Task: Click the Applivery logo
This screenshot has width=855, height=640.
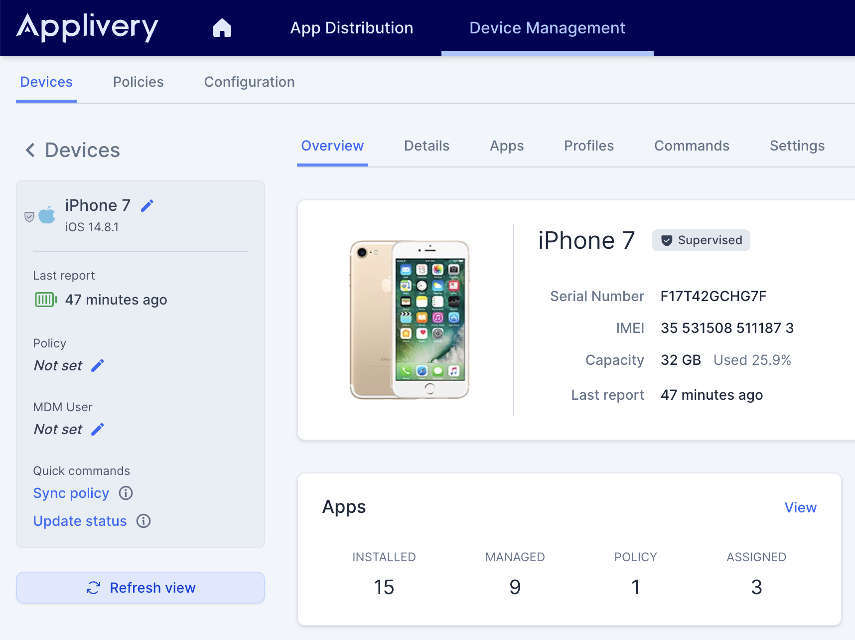Action: pyautogui.click(x=88, y=28)
